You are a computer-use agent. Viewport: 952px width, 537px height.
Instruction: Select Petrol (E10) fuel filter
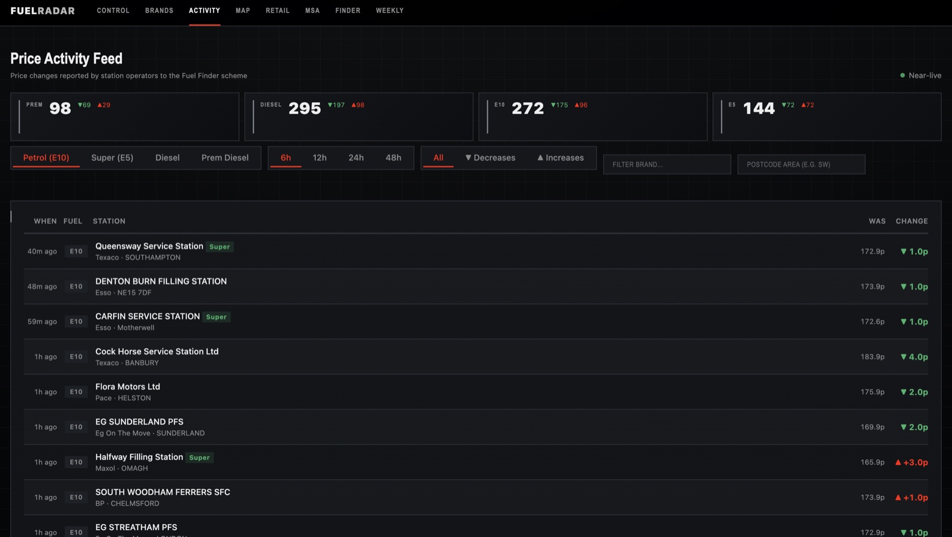pos(46,158)
